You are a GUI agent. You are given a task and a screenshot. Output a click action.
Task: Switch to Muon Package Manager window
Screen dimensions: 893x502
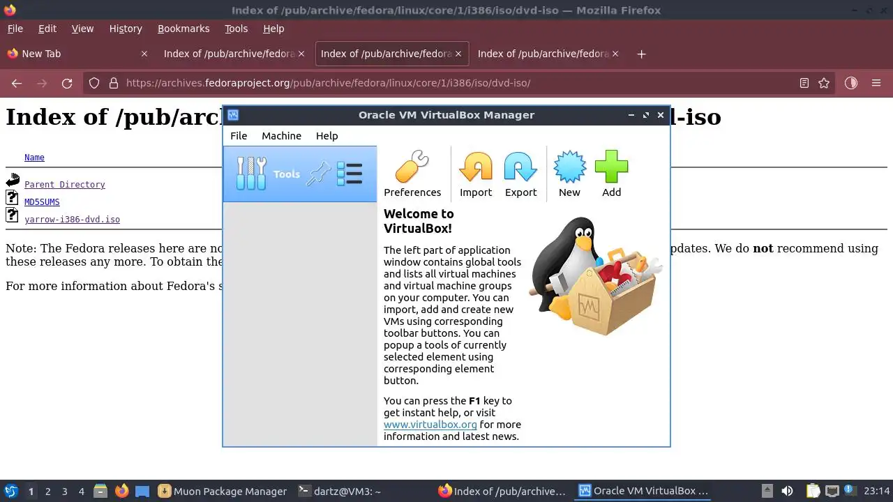(223, 491)
